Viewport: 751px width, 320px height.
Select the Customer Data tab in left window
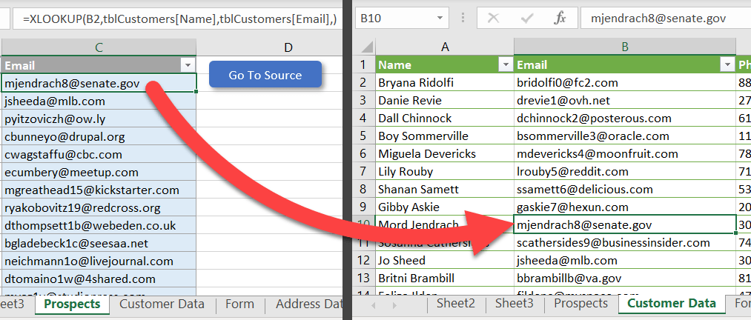tap(162, 304)
